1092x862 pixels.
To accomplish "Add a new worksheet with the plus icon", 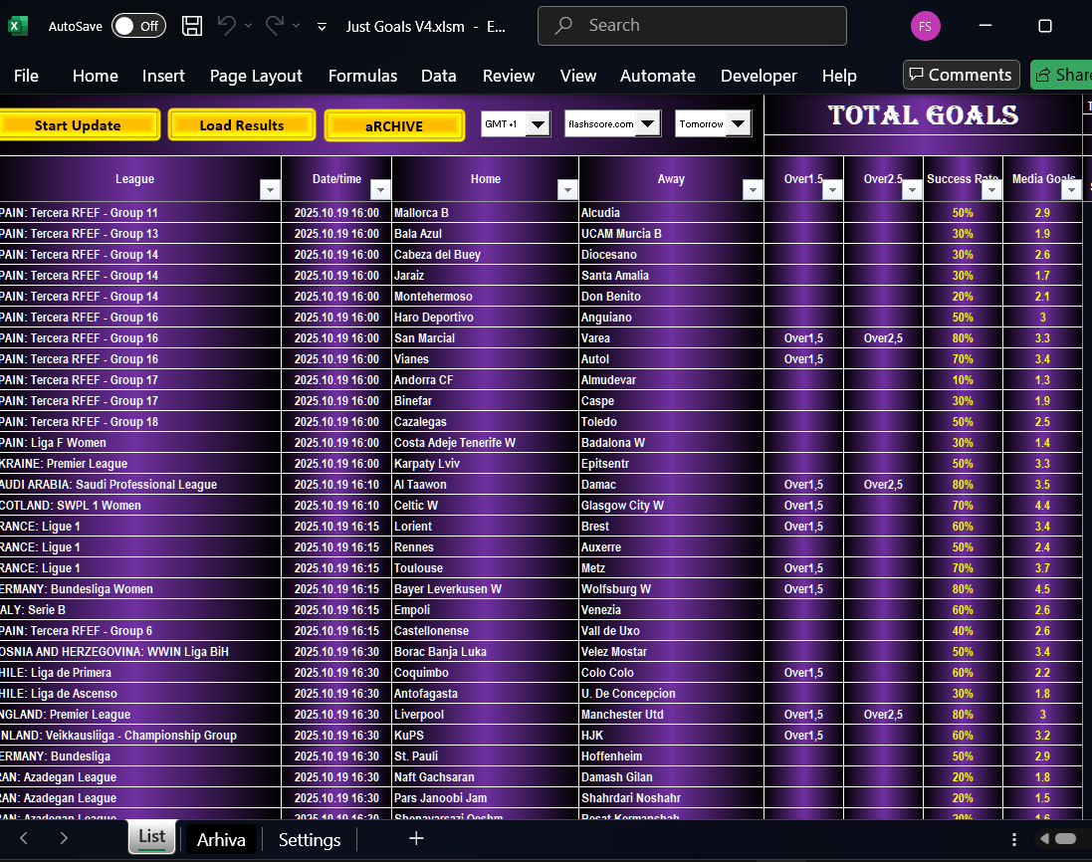I will click(x=416, y=839).
